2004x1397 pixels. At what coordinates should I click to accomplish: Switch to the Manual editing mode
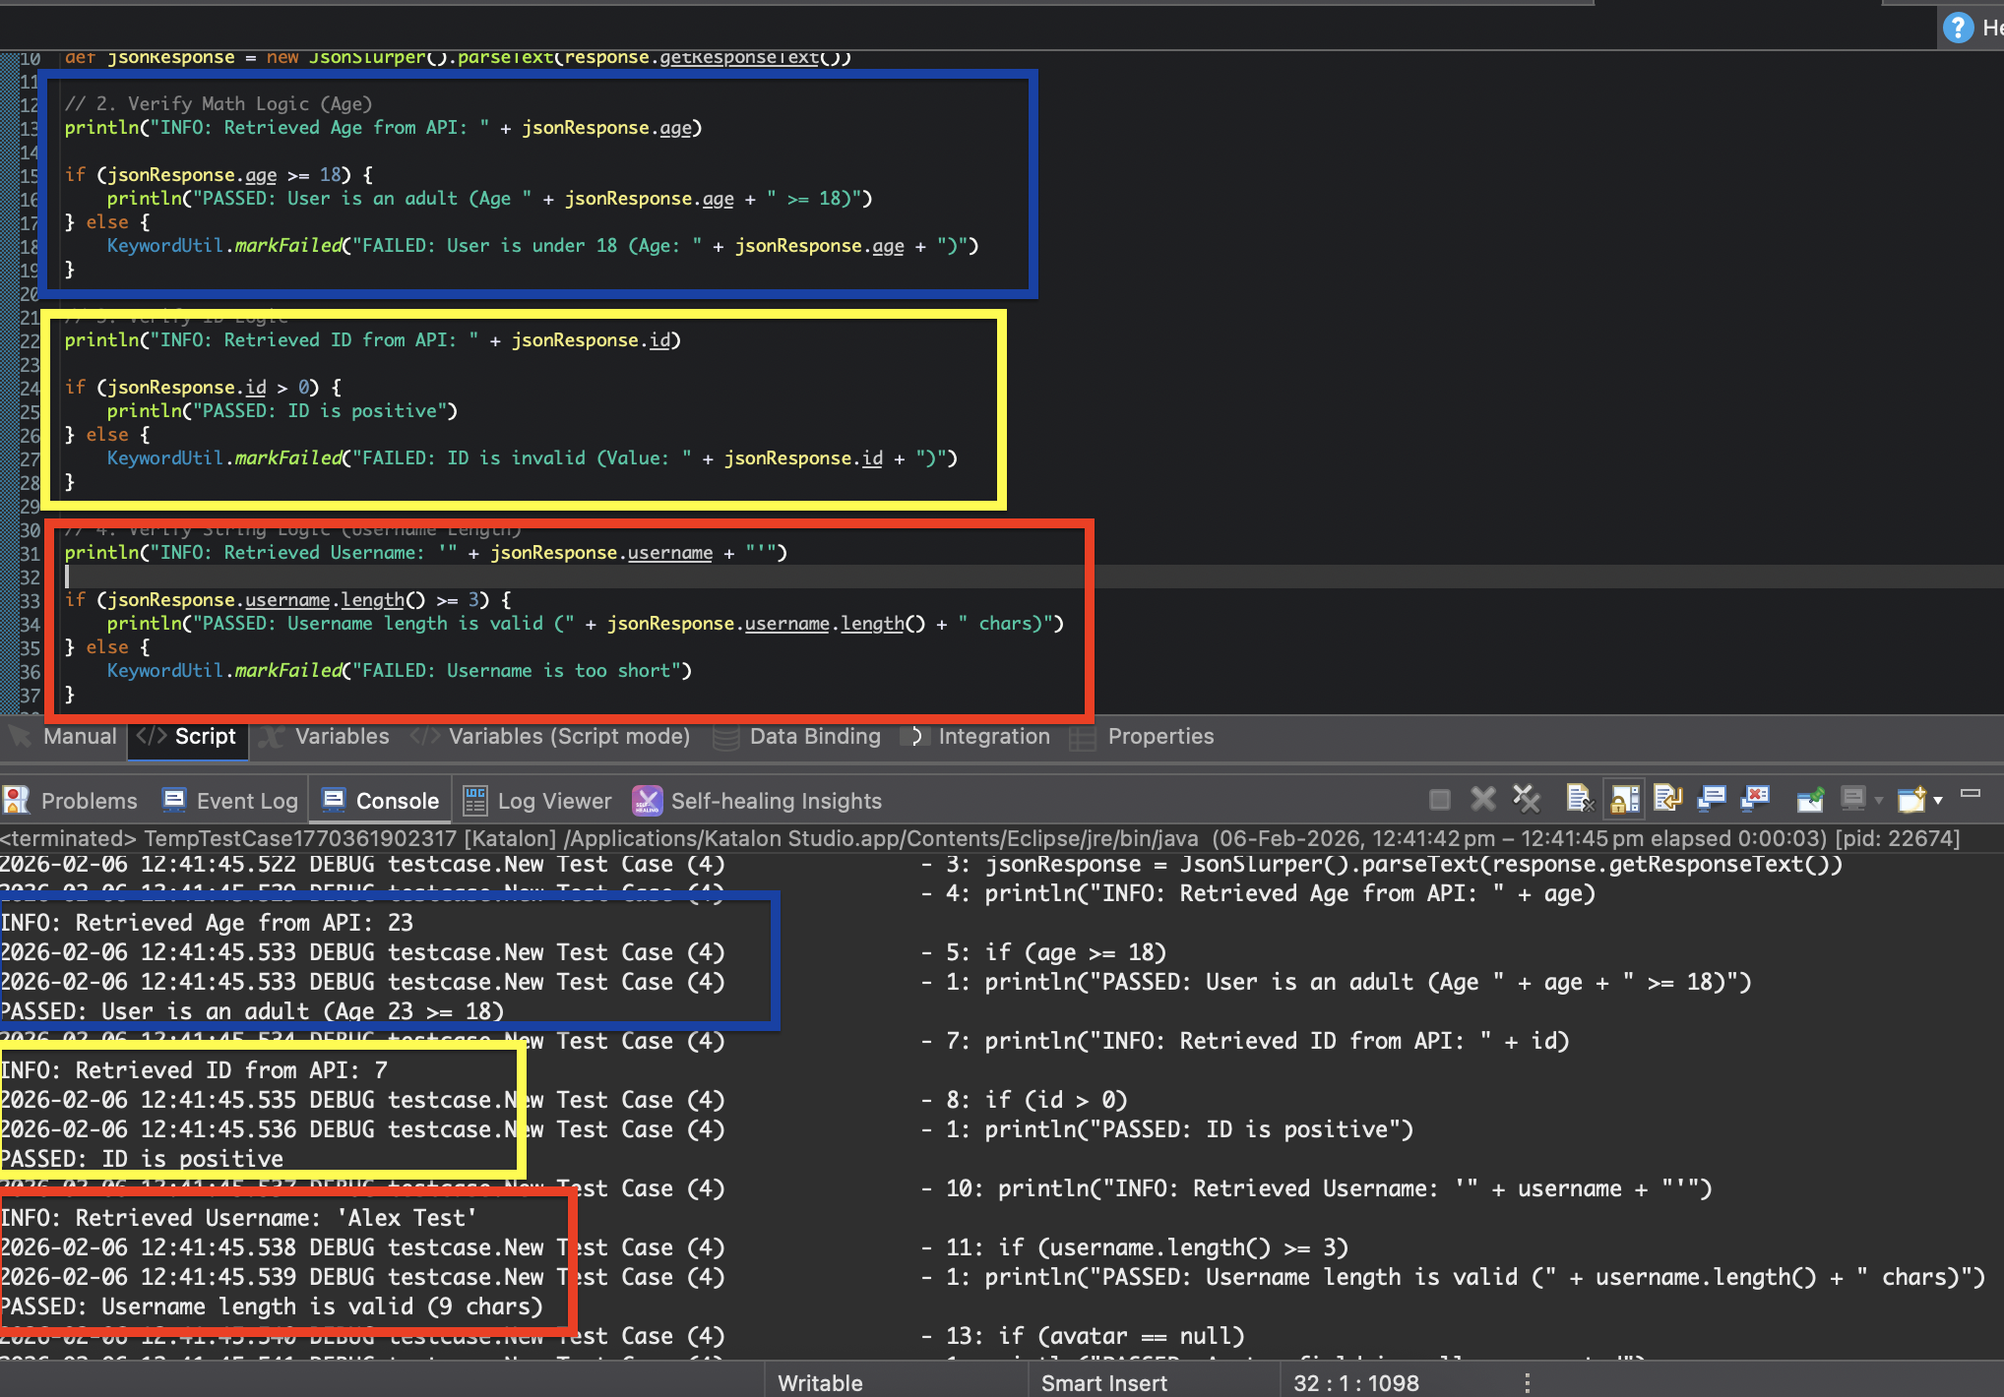point(79,736)
